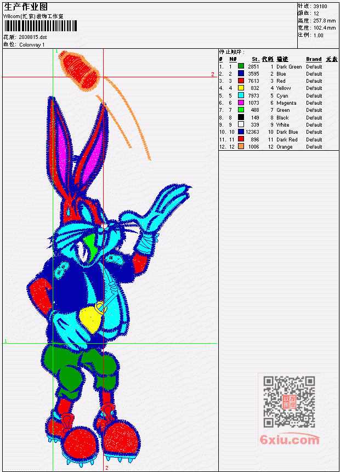Click stitch count 3595
This screenshot has width=340, height=472.
click(x=253, y=74)
